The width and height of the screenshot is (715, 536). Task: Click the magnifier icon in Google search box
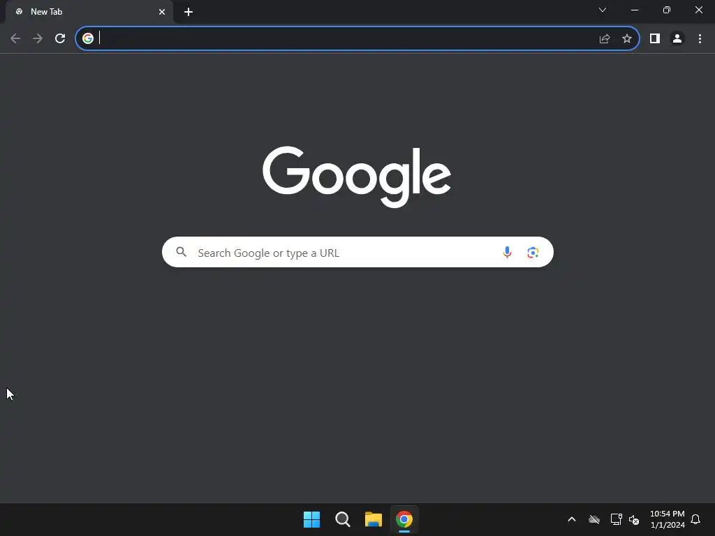click(181, 251)
